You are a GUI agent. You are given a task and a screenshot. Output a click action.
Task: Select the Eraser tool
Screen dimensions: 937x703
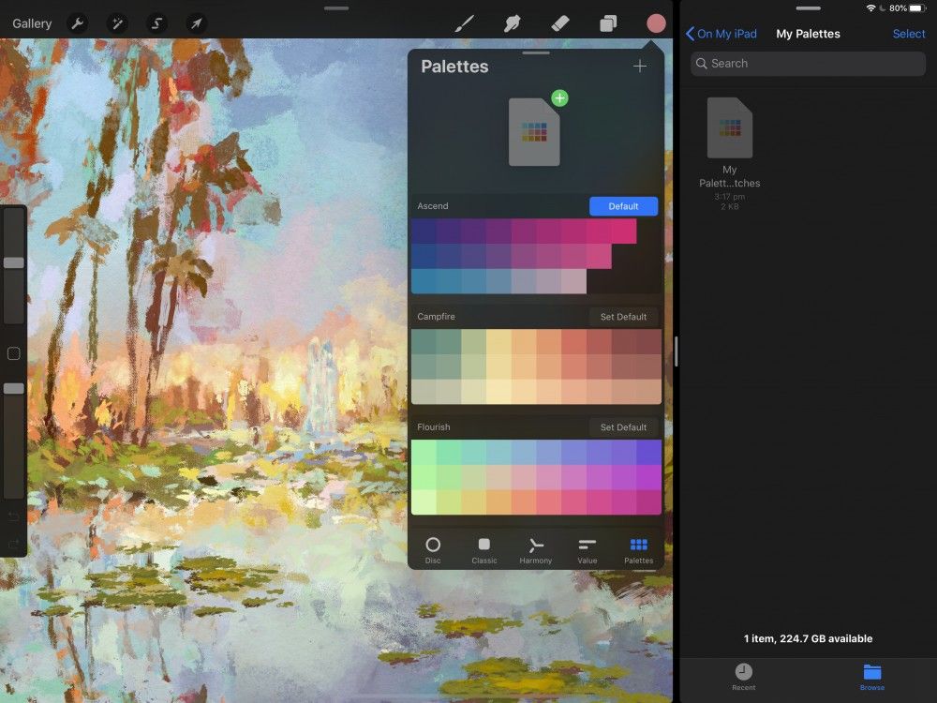click(x=559, y=22)
